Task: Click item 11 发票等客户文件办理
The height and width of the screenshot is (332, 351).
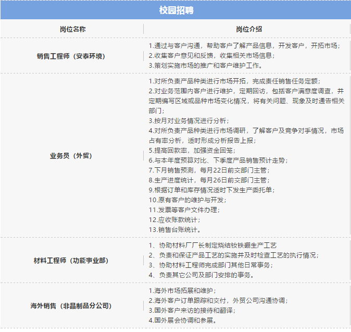Action: pyautogui.click(x=184, y=210)
